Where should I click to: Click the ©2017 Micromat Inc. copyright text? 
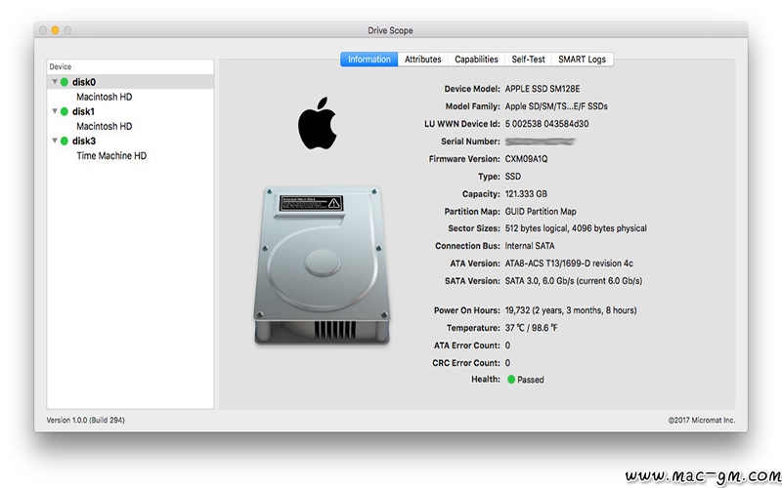pyautogui.click(x=701, y=420)
